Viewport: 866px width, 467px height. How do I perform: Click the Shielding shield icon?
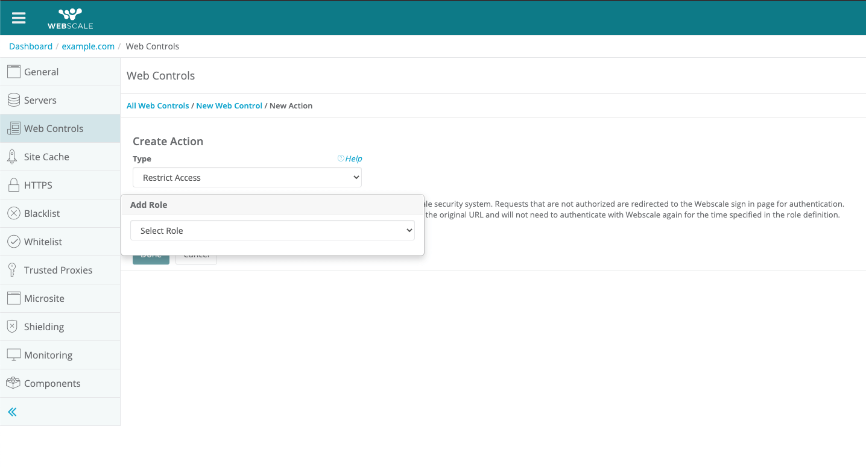(x=12, y=327)
